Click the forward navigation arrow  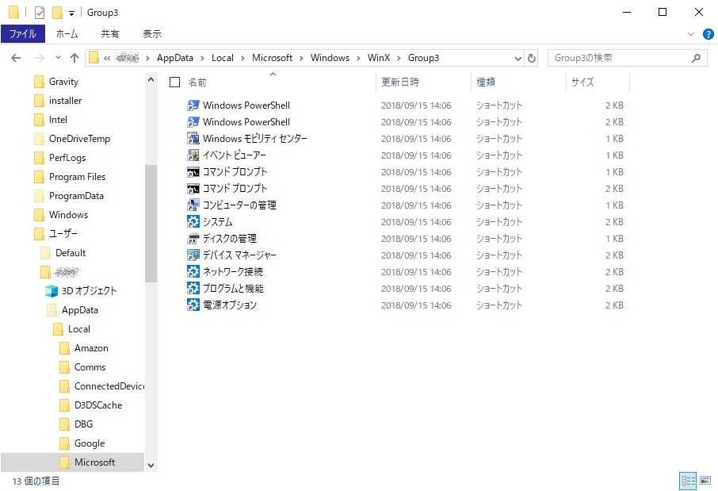[40, 58]
